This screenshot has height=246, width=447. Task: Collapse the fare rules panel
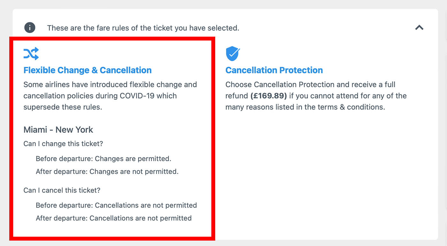click(419, 27)
